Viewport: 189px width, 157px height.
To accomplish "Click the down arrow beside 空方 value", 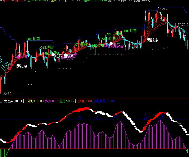I will 76,101.
